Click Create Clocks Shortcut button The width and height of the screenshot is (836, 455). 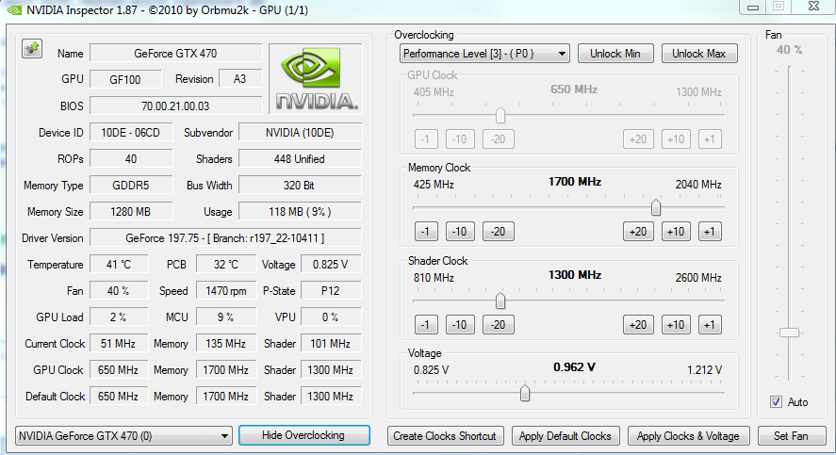click(445, 436)
